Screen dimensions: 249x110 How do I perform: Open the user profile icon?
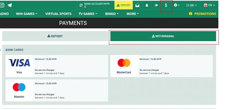tap(147, 5)
